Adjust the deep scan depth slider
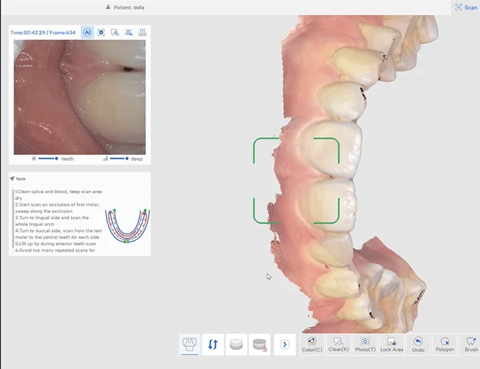The image size is (480, 369). click(119, 158)
